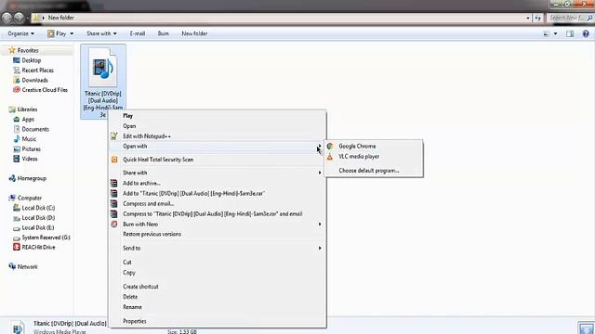
Task: Select Network in the navigation pane
Action: click(x=27, y=267)
